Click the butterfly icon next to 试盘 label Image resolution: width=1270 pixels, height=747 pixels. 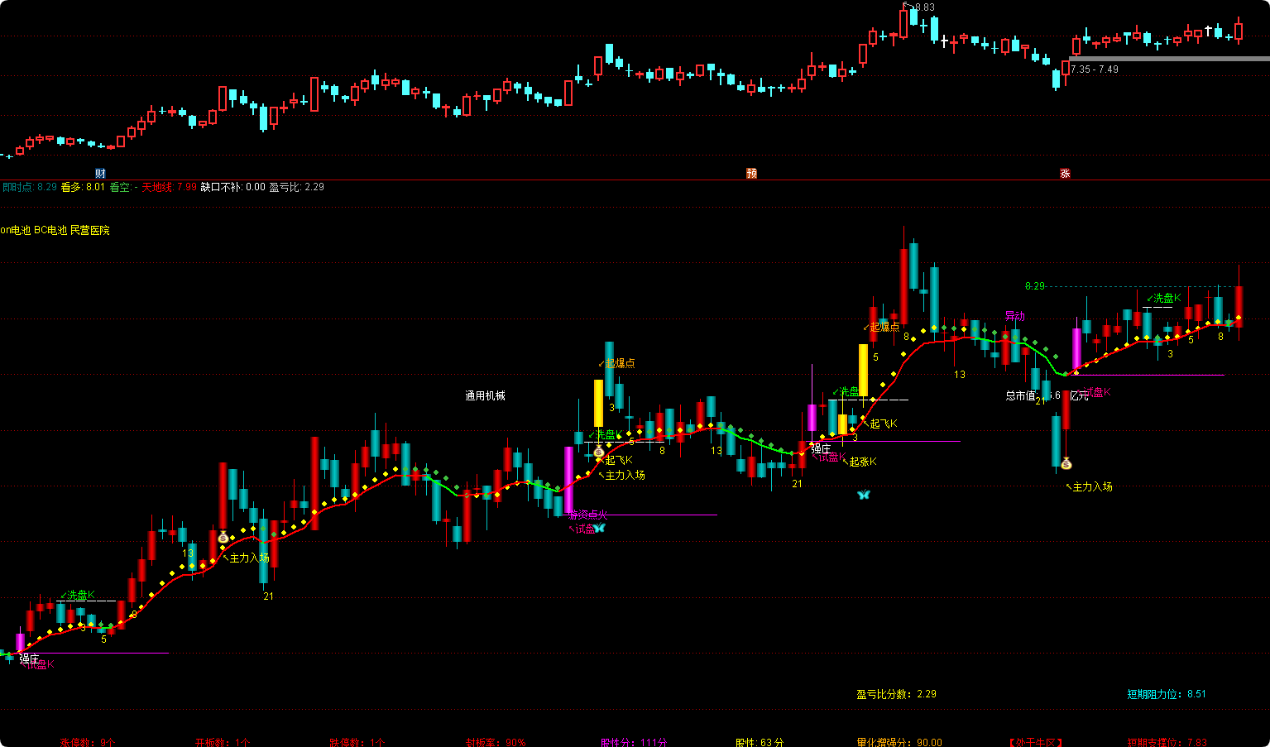(x=600, y=528)
